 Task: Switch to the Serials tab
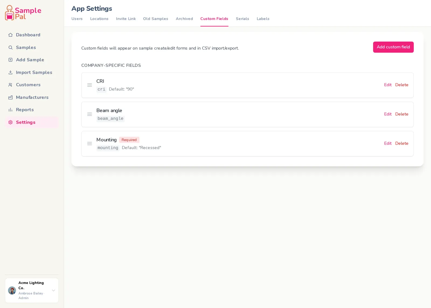click(242, 19)
